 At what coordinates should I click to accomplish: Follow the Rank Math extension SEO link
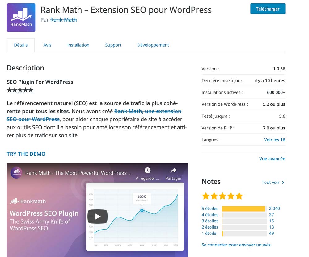[x=148, y=111]
